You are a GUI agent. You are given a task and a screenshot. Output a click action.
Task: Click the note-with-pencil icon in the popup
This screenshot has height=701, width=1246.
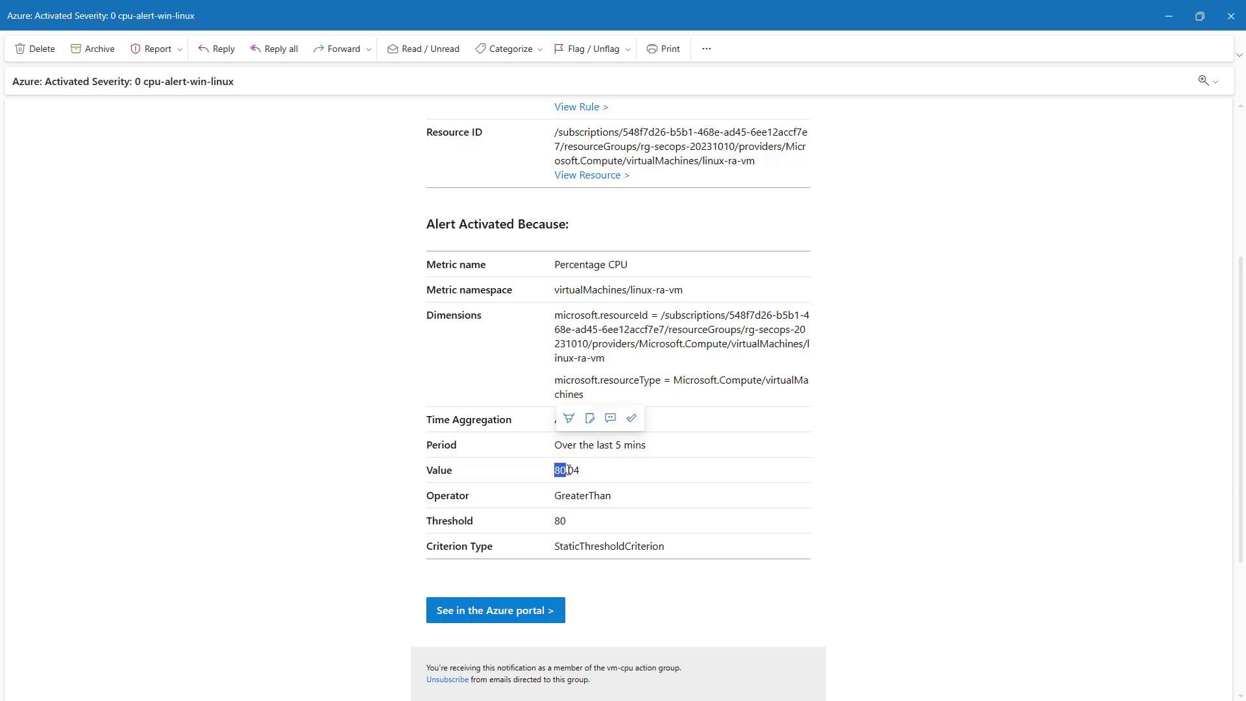click(x=589, y=419)
